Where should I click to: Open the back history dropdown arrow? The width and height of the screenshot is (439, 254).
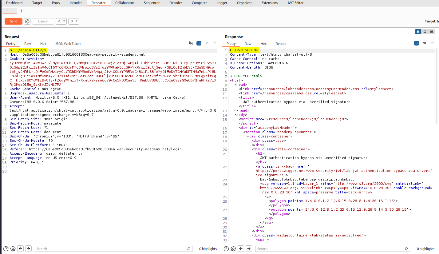tap(64, 21)
